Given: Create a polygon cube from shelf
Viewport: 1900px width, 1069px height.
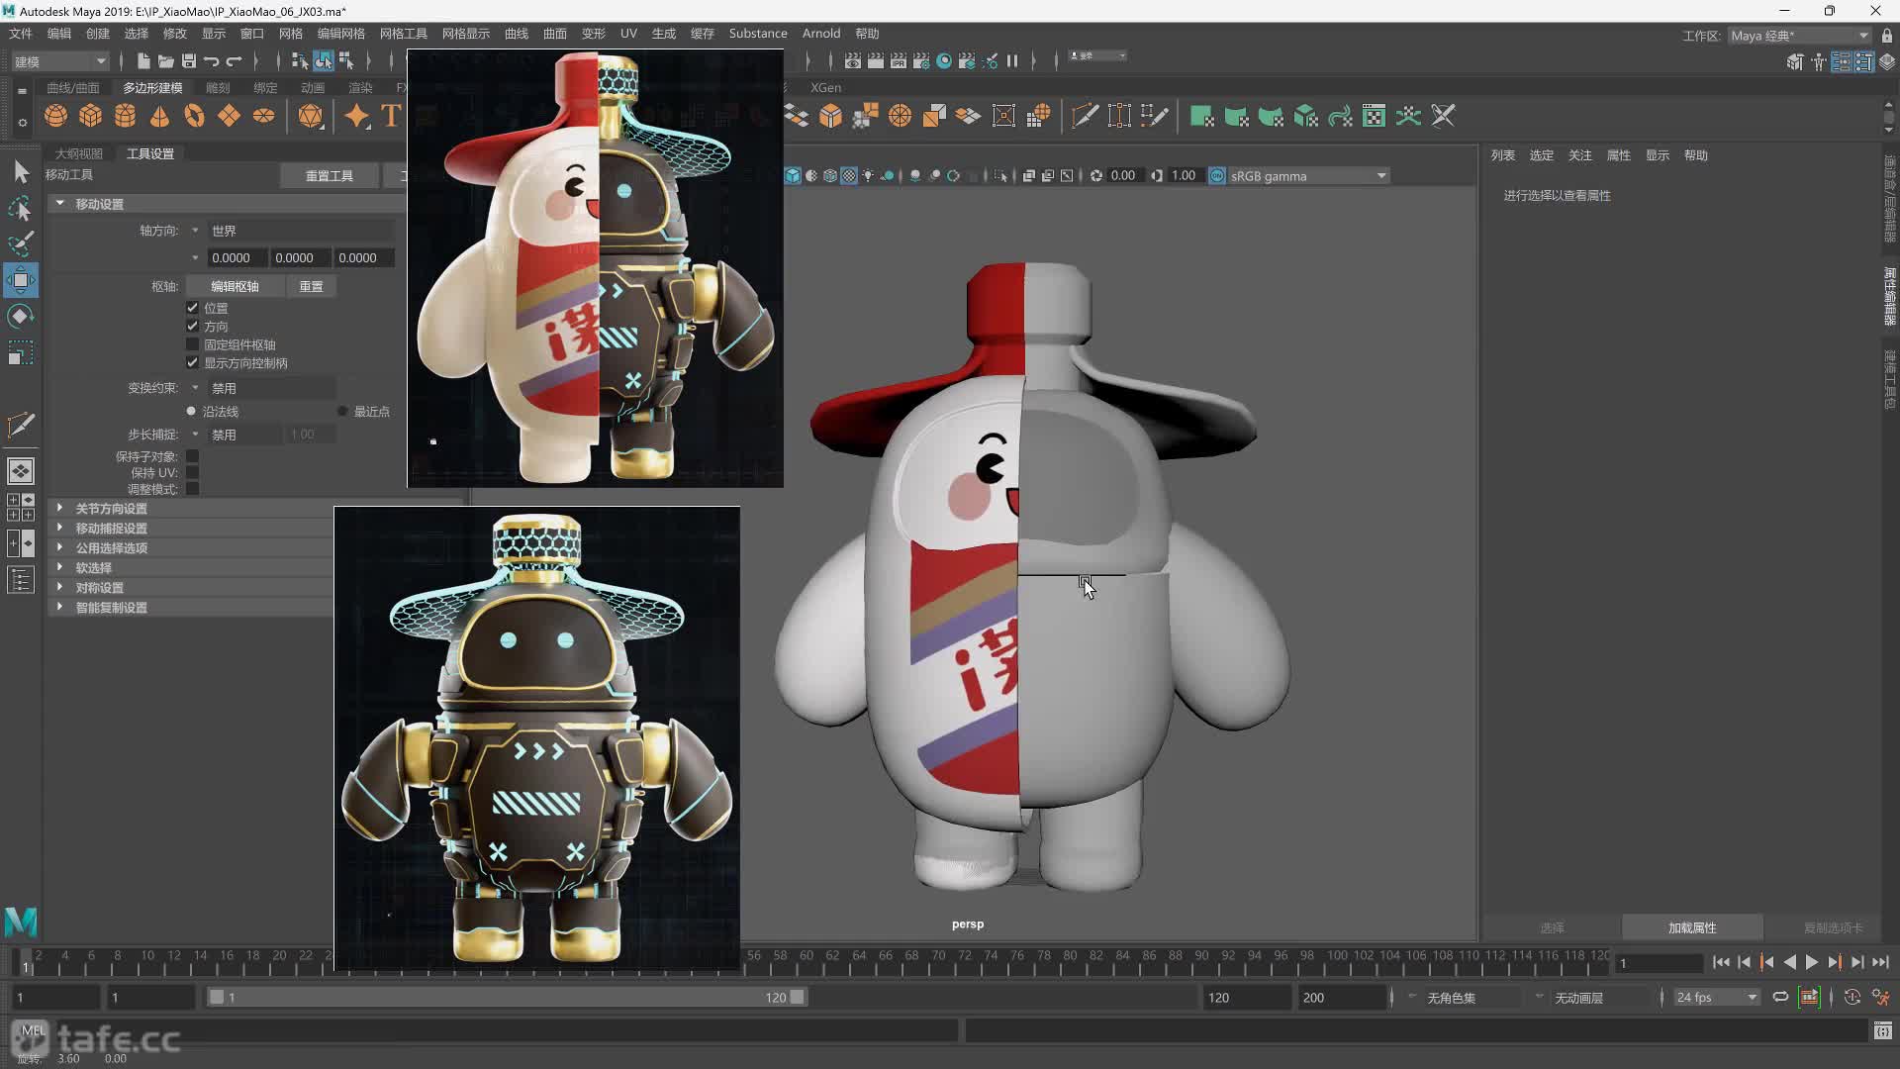Looking at the screenshot, I should coord(91,116).
